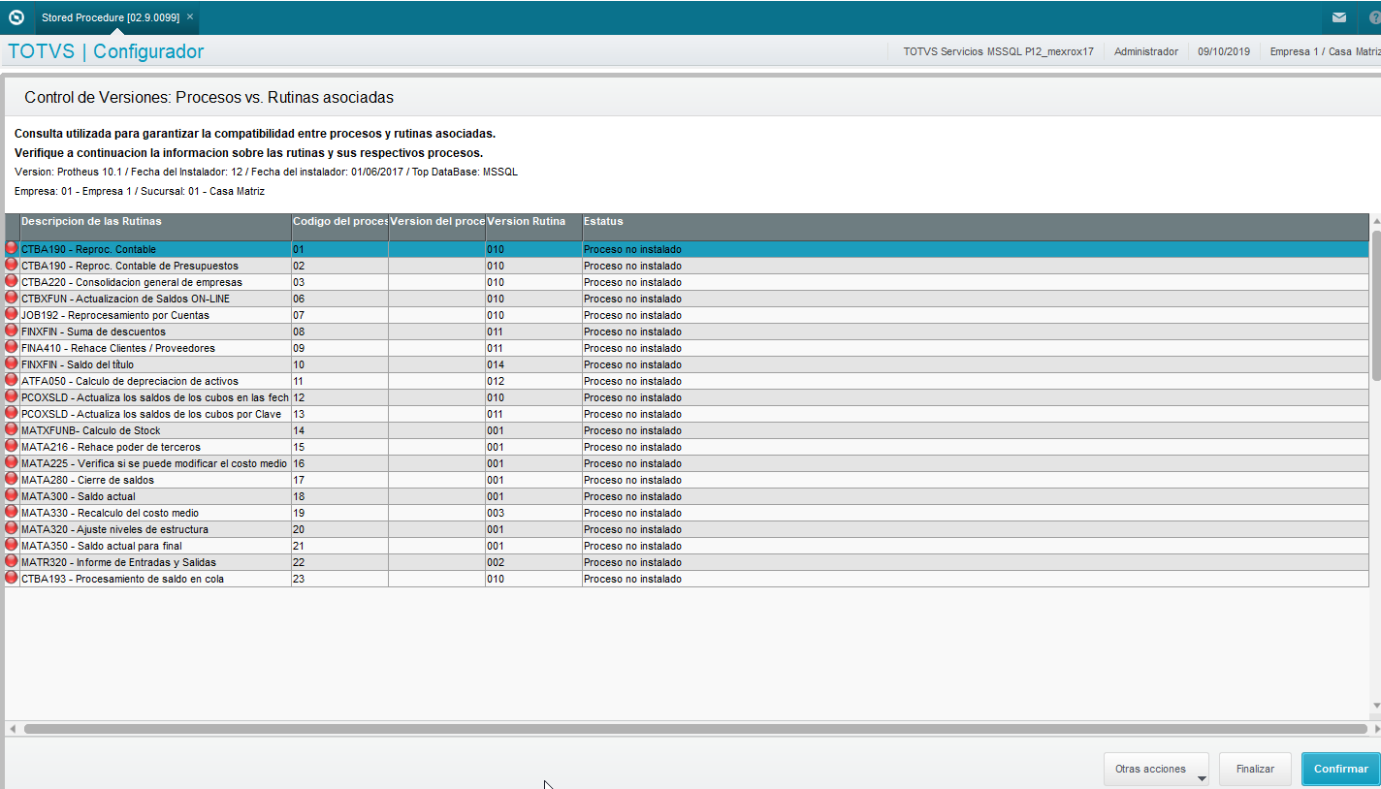Close the Stored Procedure tab

click(190, 17)
